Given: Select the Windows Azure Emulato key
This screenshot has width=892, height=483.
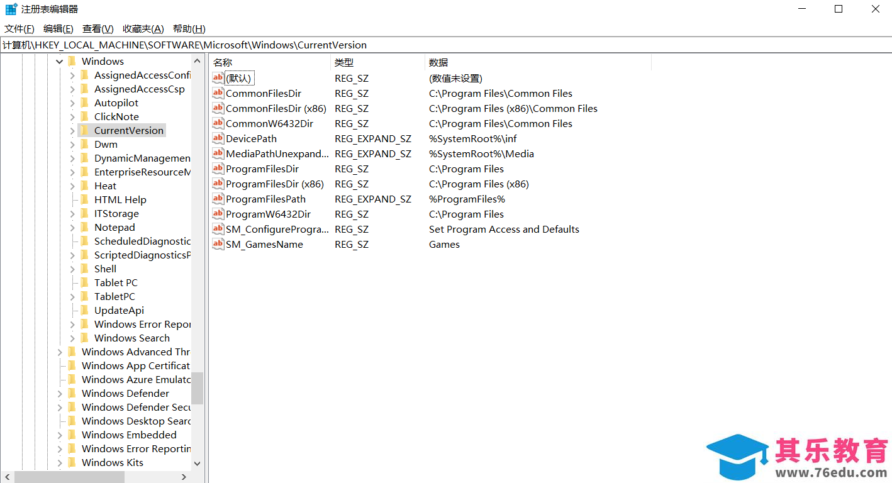Looking at the screenshot, I should (x=137, y=379).
